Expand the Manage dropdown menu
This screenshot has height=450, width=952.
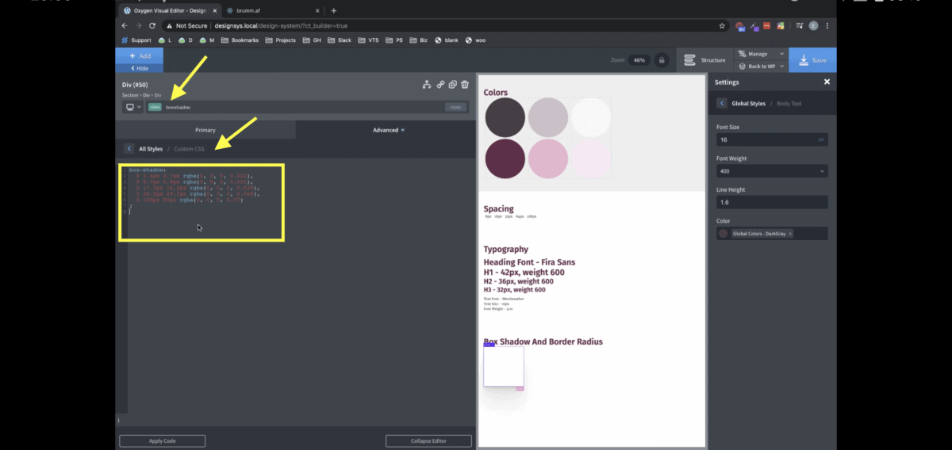click(x=761, y=54)
